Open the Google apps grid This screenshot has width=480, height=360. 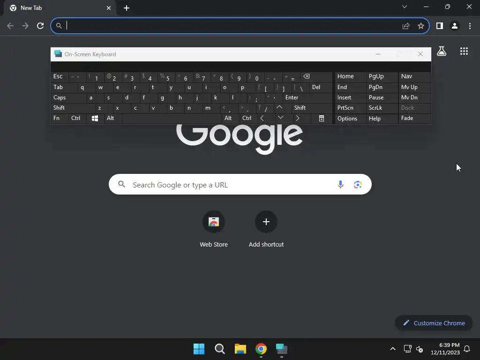tap(464, 51)
